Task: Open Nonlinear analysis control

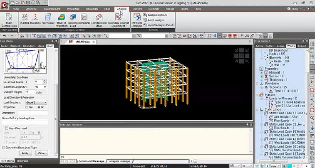Action: pos(84,19)
